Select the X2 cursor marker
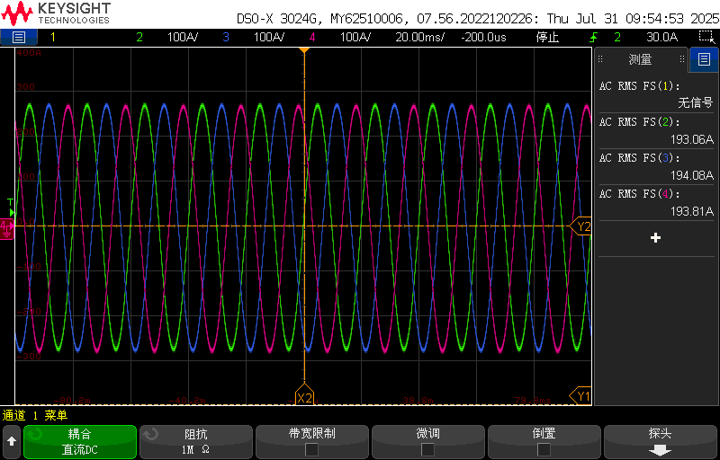The width and height of the screenshot is (720, 460). click(x=304, y=397)
